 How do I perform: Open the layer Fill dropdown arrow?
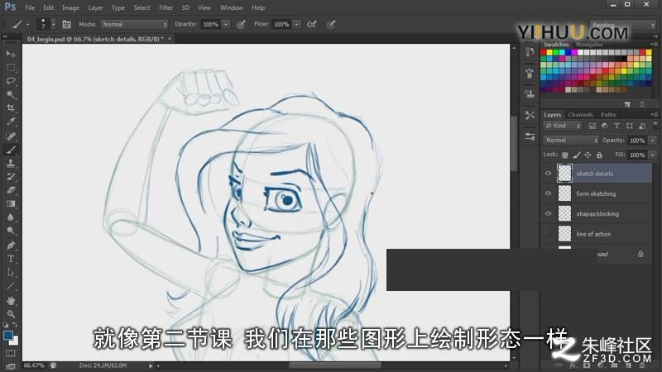[x=652, y=155]
